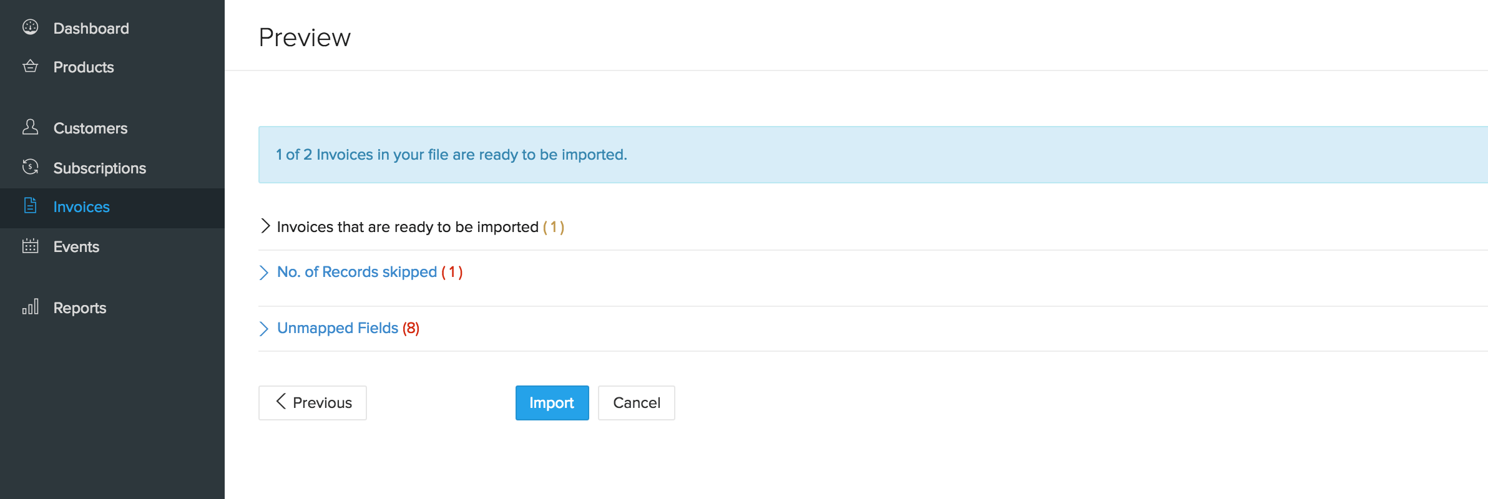Click the back arrow inside Previous button
The image size is (1488, 499).
281,403
